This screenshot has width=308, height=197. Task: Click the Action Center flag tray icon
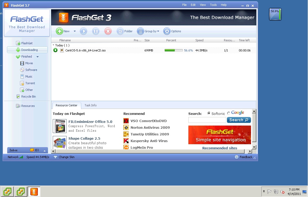(x=270, y=191)
